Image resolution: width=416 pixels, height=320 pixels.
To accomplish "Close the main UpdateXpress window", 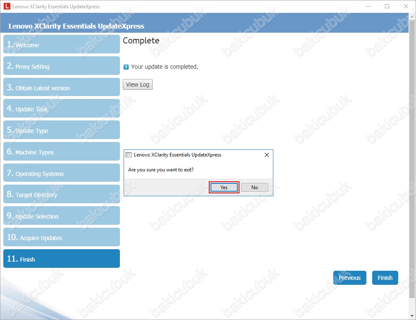I will point(406,6).
